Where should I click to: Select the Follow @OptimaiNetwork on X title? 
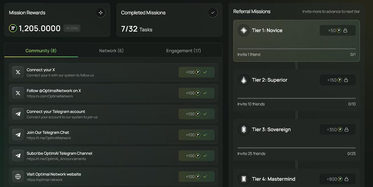54,91
